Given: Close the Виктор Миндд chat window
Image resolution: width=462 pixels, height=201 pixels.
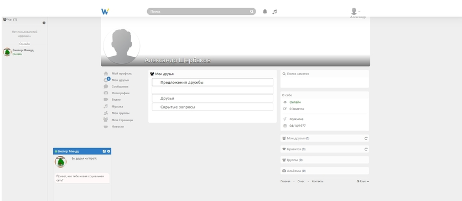Looking at the screenshot, I should click(109, 151).
